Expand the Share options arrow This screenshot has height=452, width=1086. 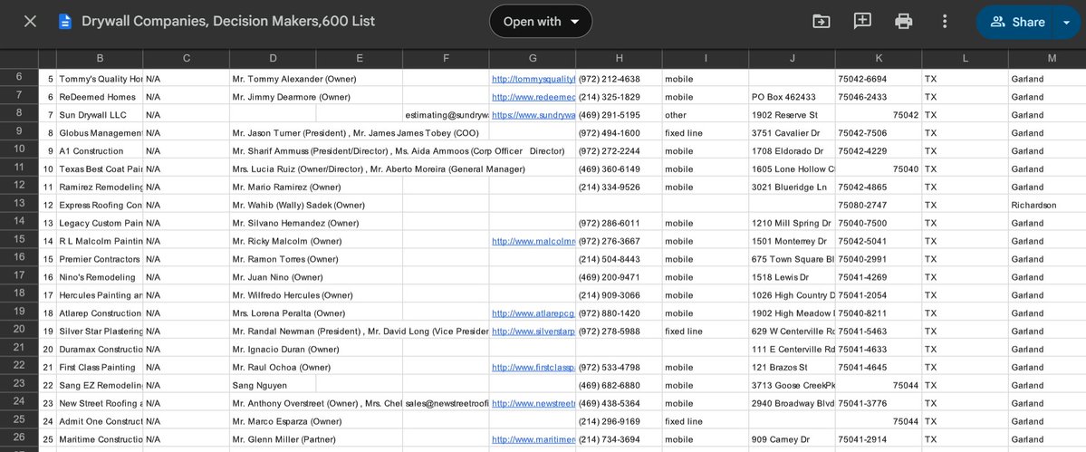pyautogui.click(x=1067, y=22)
